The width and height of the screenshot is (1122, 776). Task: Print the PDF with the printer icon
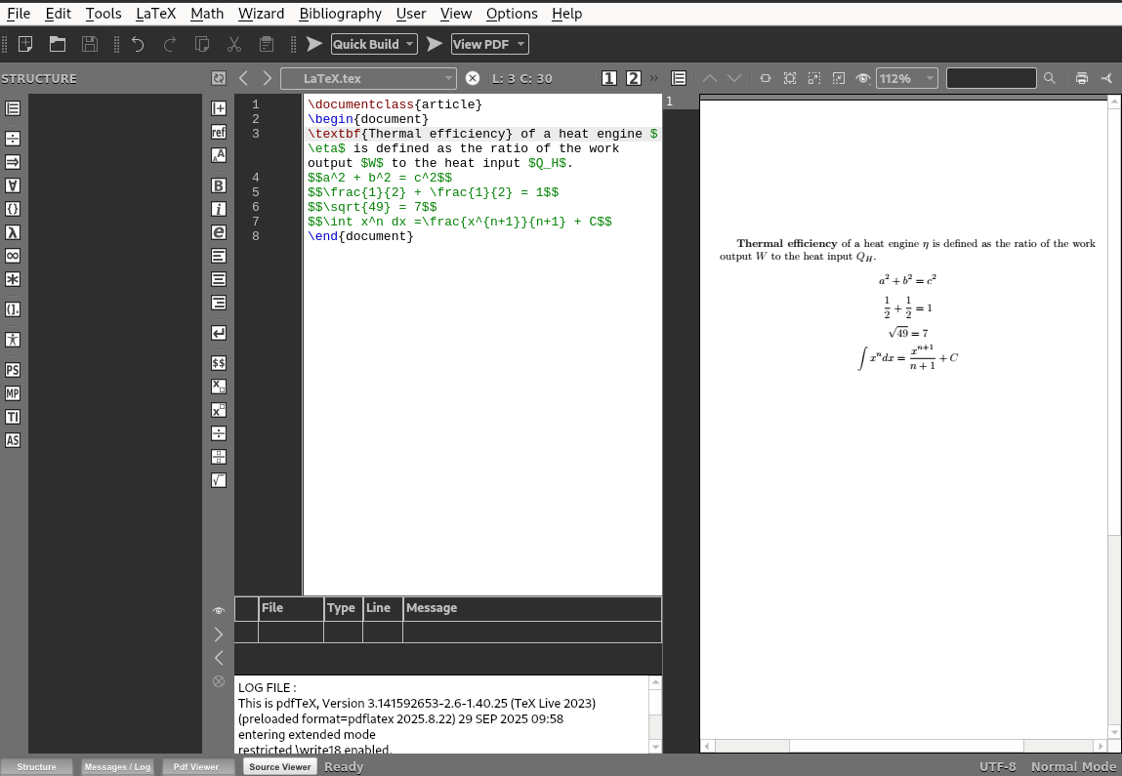coord(1081,78)
